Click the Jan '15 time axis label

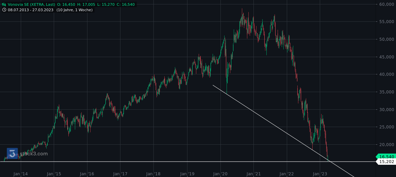click(x=54, y=174)
